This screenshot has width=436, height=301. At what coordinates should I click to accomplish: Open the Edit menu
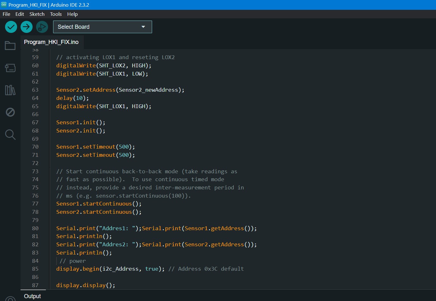pos(20,14)
